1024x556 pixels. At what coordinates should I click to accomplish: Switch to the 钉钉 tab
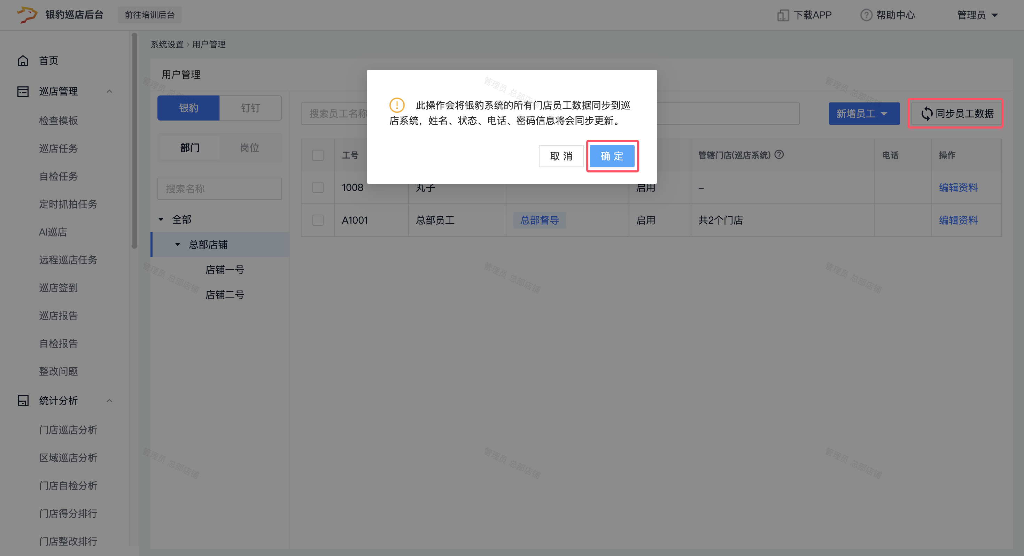tap(250, 108)
